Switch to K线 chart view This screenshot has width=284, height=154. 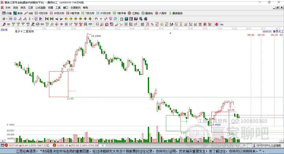point(29,13)
